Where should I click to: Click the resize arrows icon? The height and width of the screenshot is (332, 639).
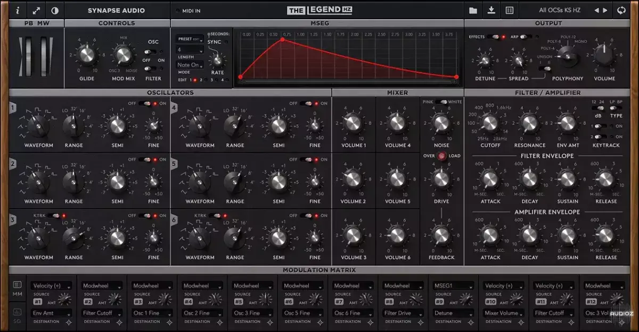tap(36, 10)
